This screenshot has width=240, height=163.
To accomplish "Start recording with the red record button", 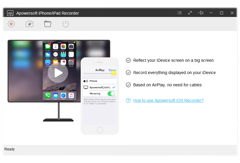I will (x=11, y=24).
